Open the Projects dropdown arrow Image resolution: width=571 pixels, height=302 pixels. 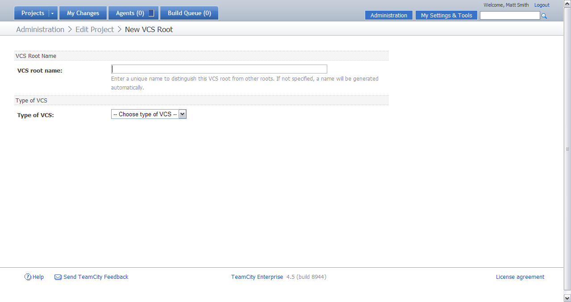[52, 13]
